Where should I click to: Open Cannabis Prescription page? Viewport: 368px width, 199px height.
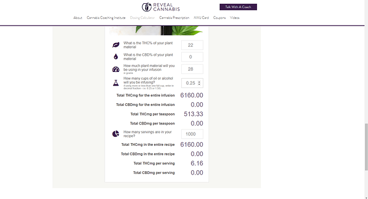pos(174,18)
